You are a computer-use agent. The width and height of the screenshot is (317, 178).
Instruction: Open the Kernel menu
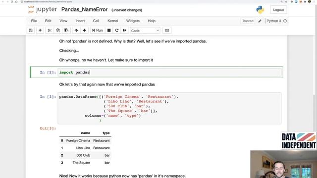(x=112, y=21)
